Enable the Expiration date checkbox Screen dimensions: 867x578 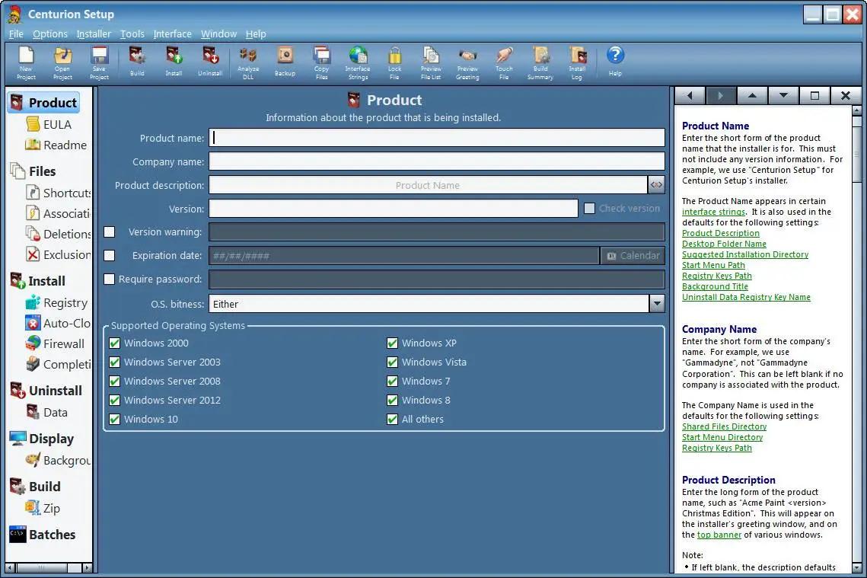(110, 256)
